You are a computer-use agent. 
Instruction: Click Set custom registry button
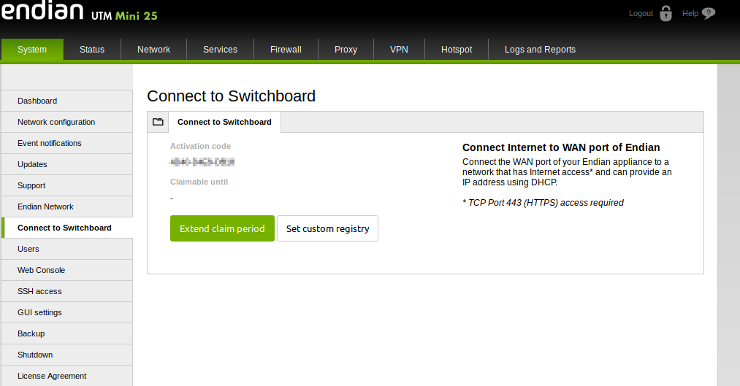point(327,228)
